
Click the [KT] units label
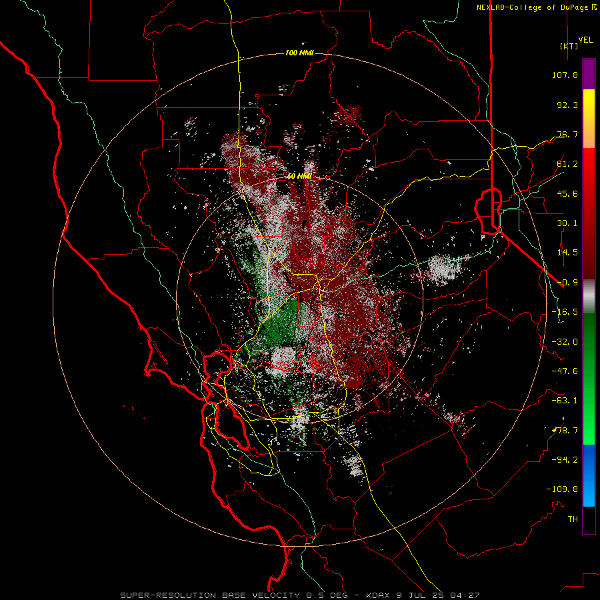pyautogui.click(x=569, y=46)
